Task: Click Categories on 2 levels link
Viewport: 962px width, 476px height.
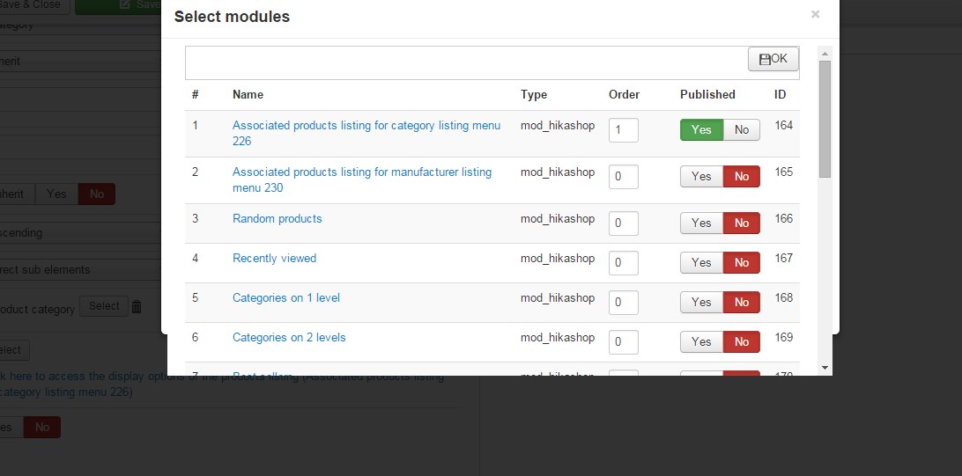Action: click(x=289, y=338)
